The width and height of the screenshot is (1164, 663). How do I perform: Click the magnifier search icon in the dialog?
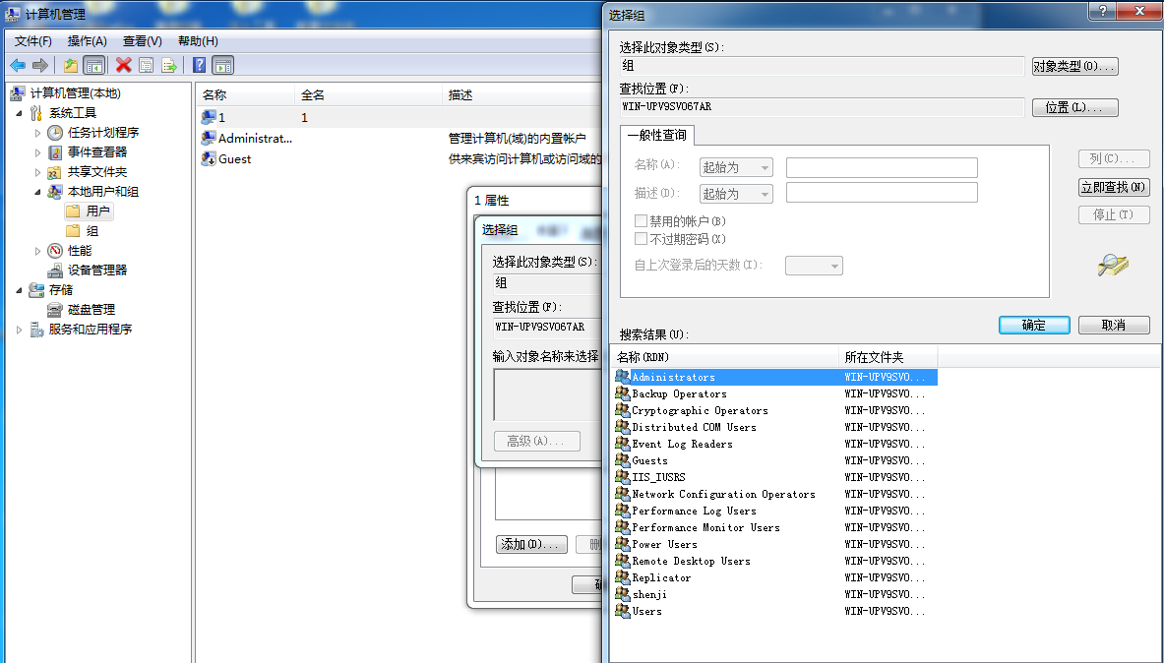1113,266
